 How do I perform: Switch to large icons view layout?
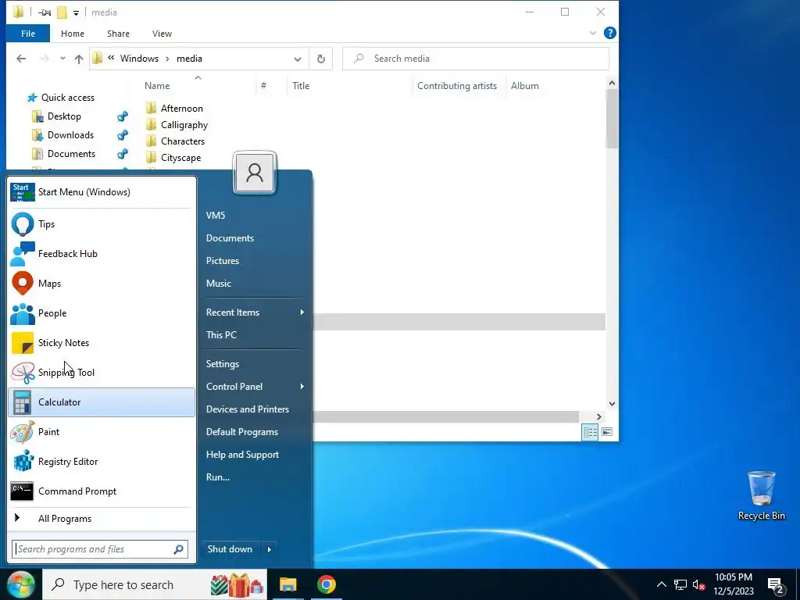pyautogui.click(x=606, y=432)
